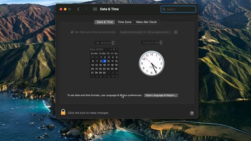Open the Menu Bar Clock tab
The image size is (251, 141).
coord(146,22)
